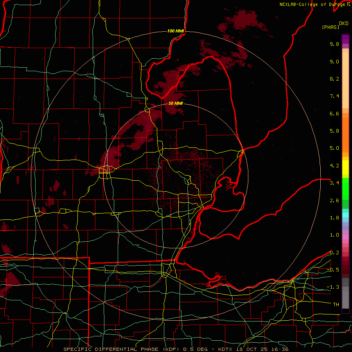This screenshot has height=352, width=352.
Task: Click the TH threshold label on the scale
Action: point(336,305)
